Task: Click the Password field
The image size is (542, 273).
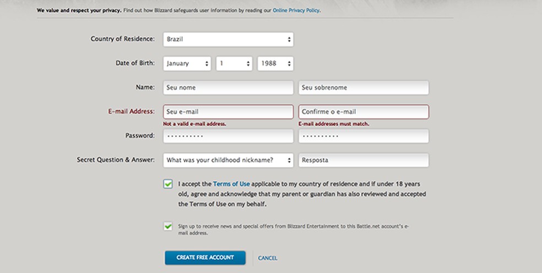Action: click(228, 136)
